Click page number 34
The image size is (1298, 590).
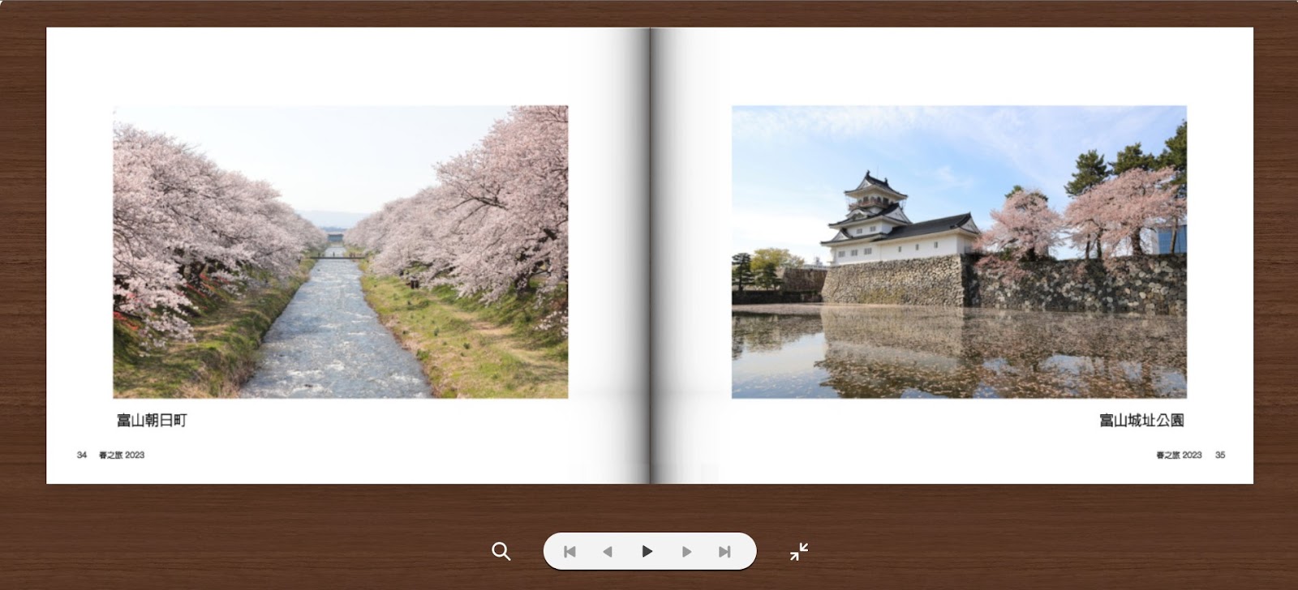[82, 455]
